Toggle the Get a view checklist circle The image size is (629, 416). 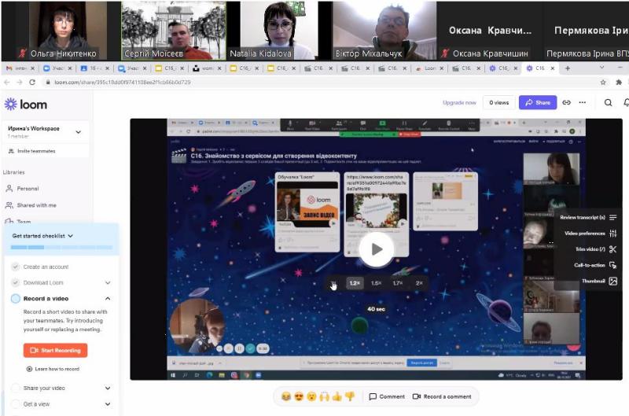[x=16, y=404]
